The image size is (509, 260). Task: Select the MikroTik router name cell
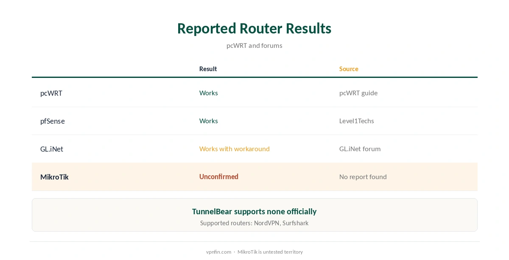click(x=54, y=177)
